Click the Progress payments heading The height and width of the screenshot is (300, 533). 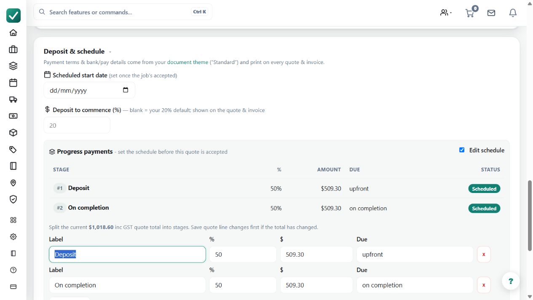click(85, 152)
